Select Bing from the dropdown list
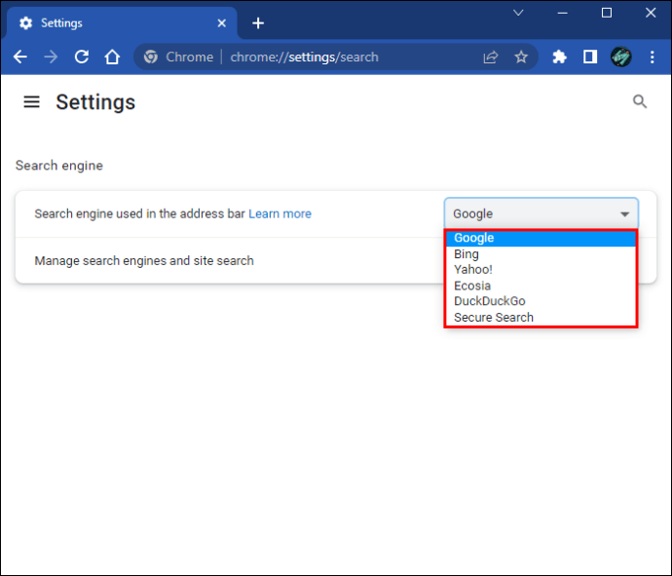 point(467,254)
